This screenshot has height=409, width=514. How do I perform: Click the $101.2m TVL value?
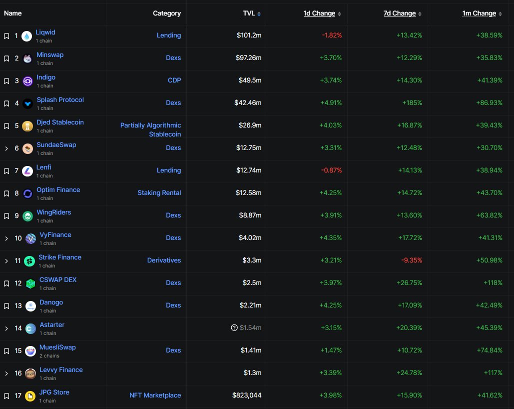pos(249,35)
